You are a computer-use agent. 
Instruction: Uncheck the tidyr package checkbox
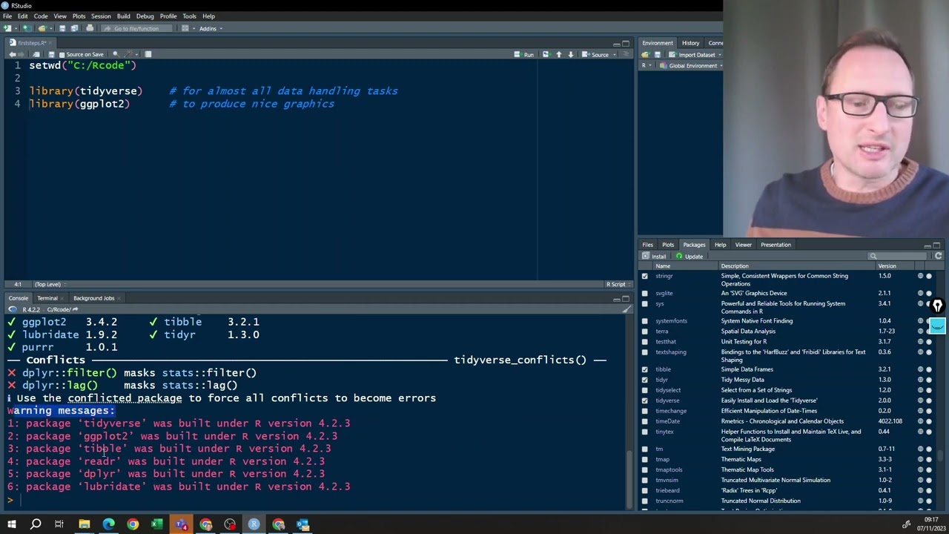(644, 380)
